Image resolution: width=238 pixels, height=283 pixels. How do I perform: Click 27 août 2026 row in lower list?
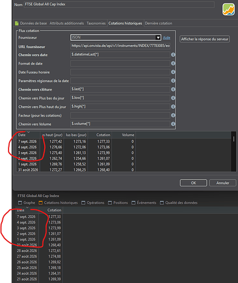click(x=27, y=256)
